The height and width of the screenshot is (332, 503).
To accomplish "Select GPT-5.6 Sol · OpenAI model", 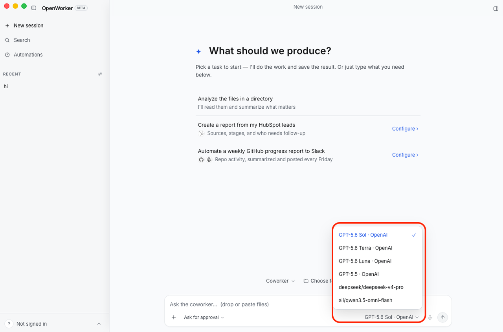I will point(377,235).
